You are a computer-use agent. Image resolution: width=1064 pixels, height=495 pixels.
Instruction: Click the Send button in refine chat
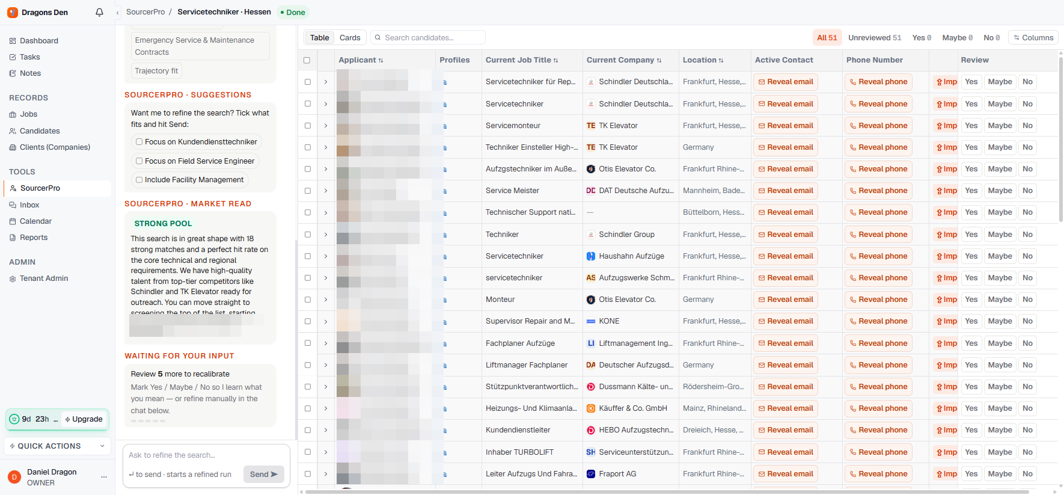tap(264, 475)
